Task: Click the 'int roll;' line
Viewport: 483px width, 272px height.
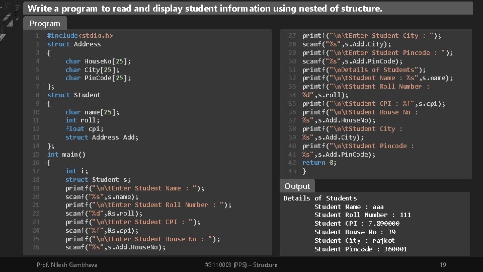Action: point(82,120)
